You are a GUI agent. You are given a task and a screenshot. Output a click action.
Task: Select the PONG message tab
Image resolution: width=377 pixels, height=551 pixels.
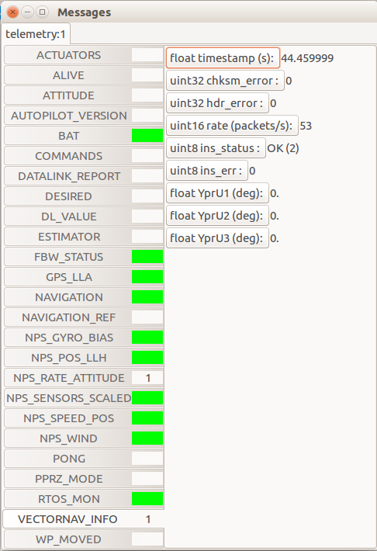[84, 459]
